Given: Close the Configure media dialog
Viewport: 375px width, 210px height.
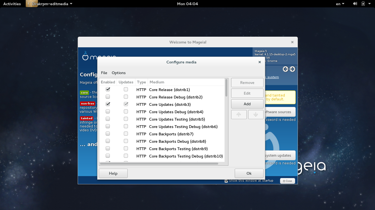Looking at the screenshot, I should click(259, 62).
